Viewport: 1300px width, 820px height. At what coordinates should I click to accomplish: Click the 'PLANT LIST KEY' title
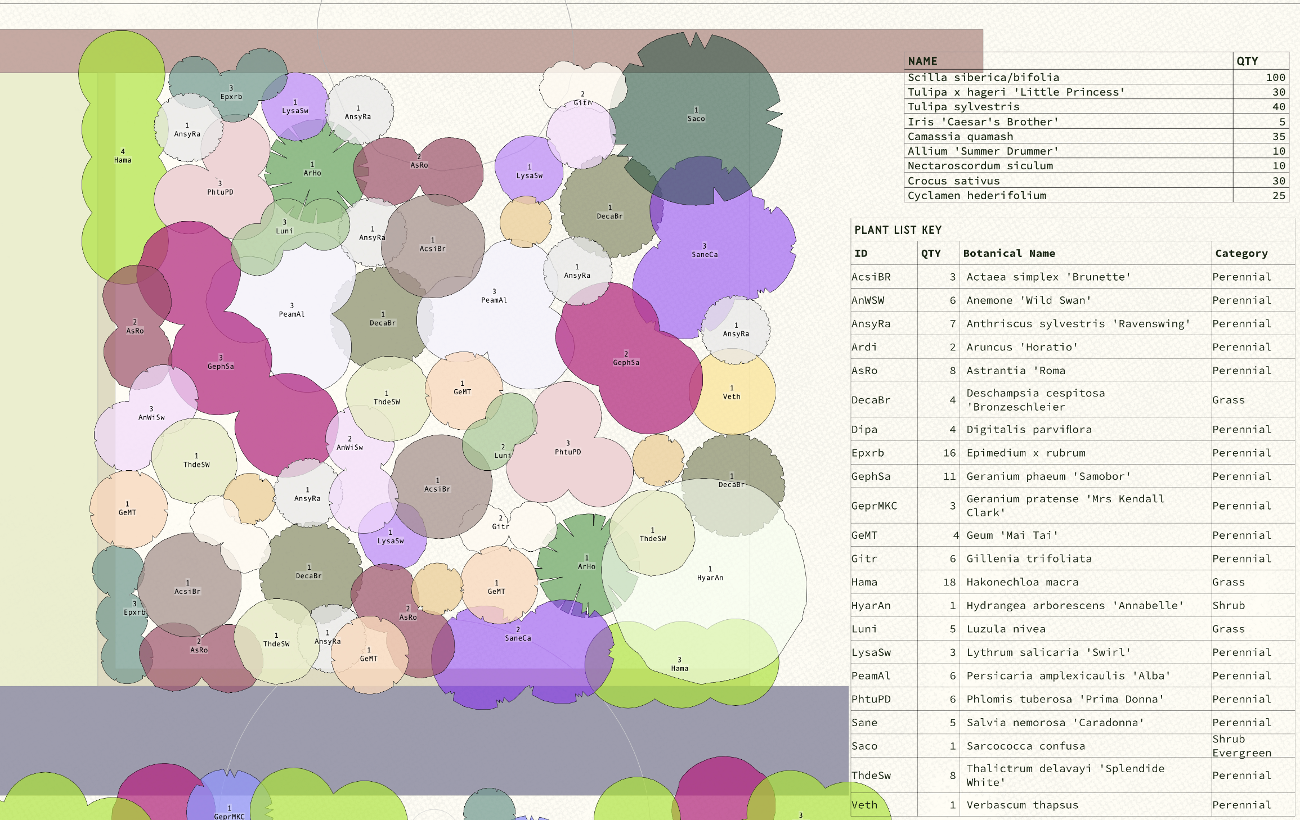point(898,230)
